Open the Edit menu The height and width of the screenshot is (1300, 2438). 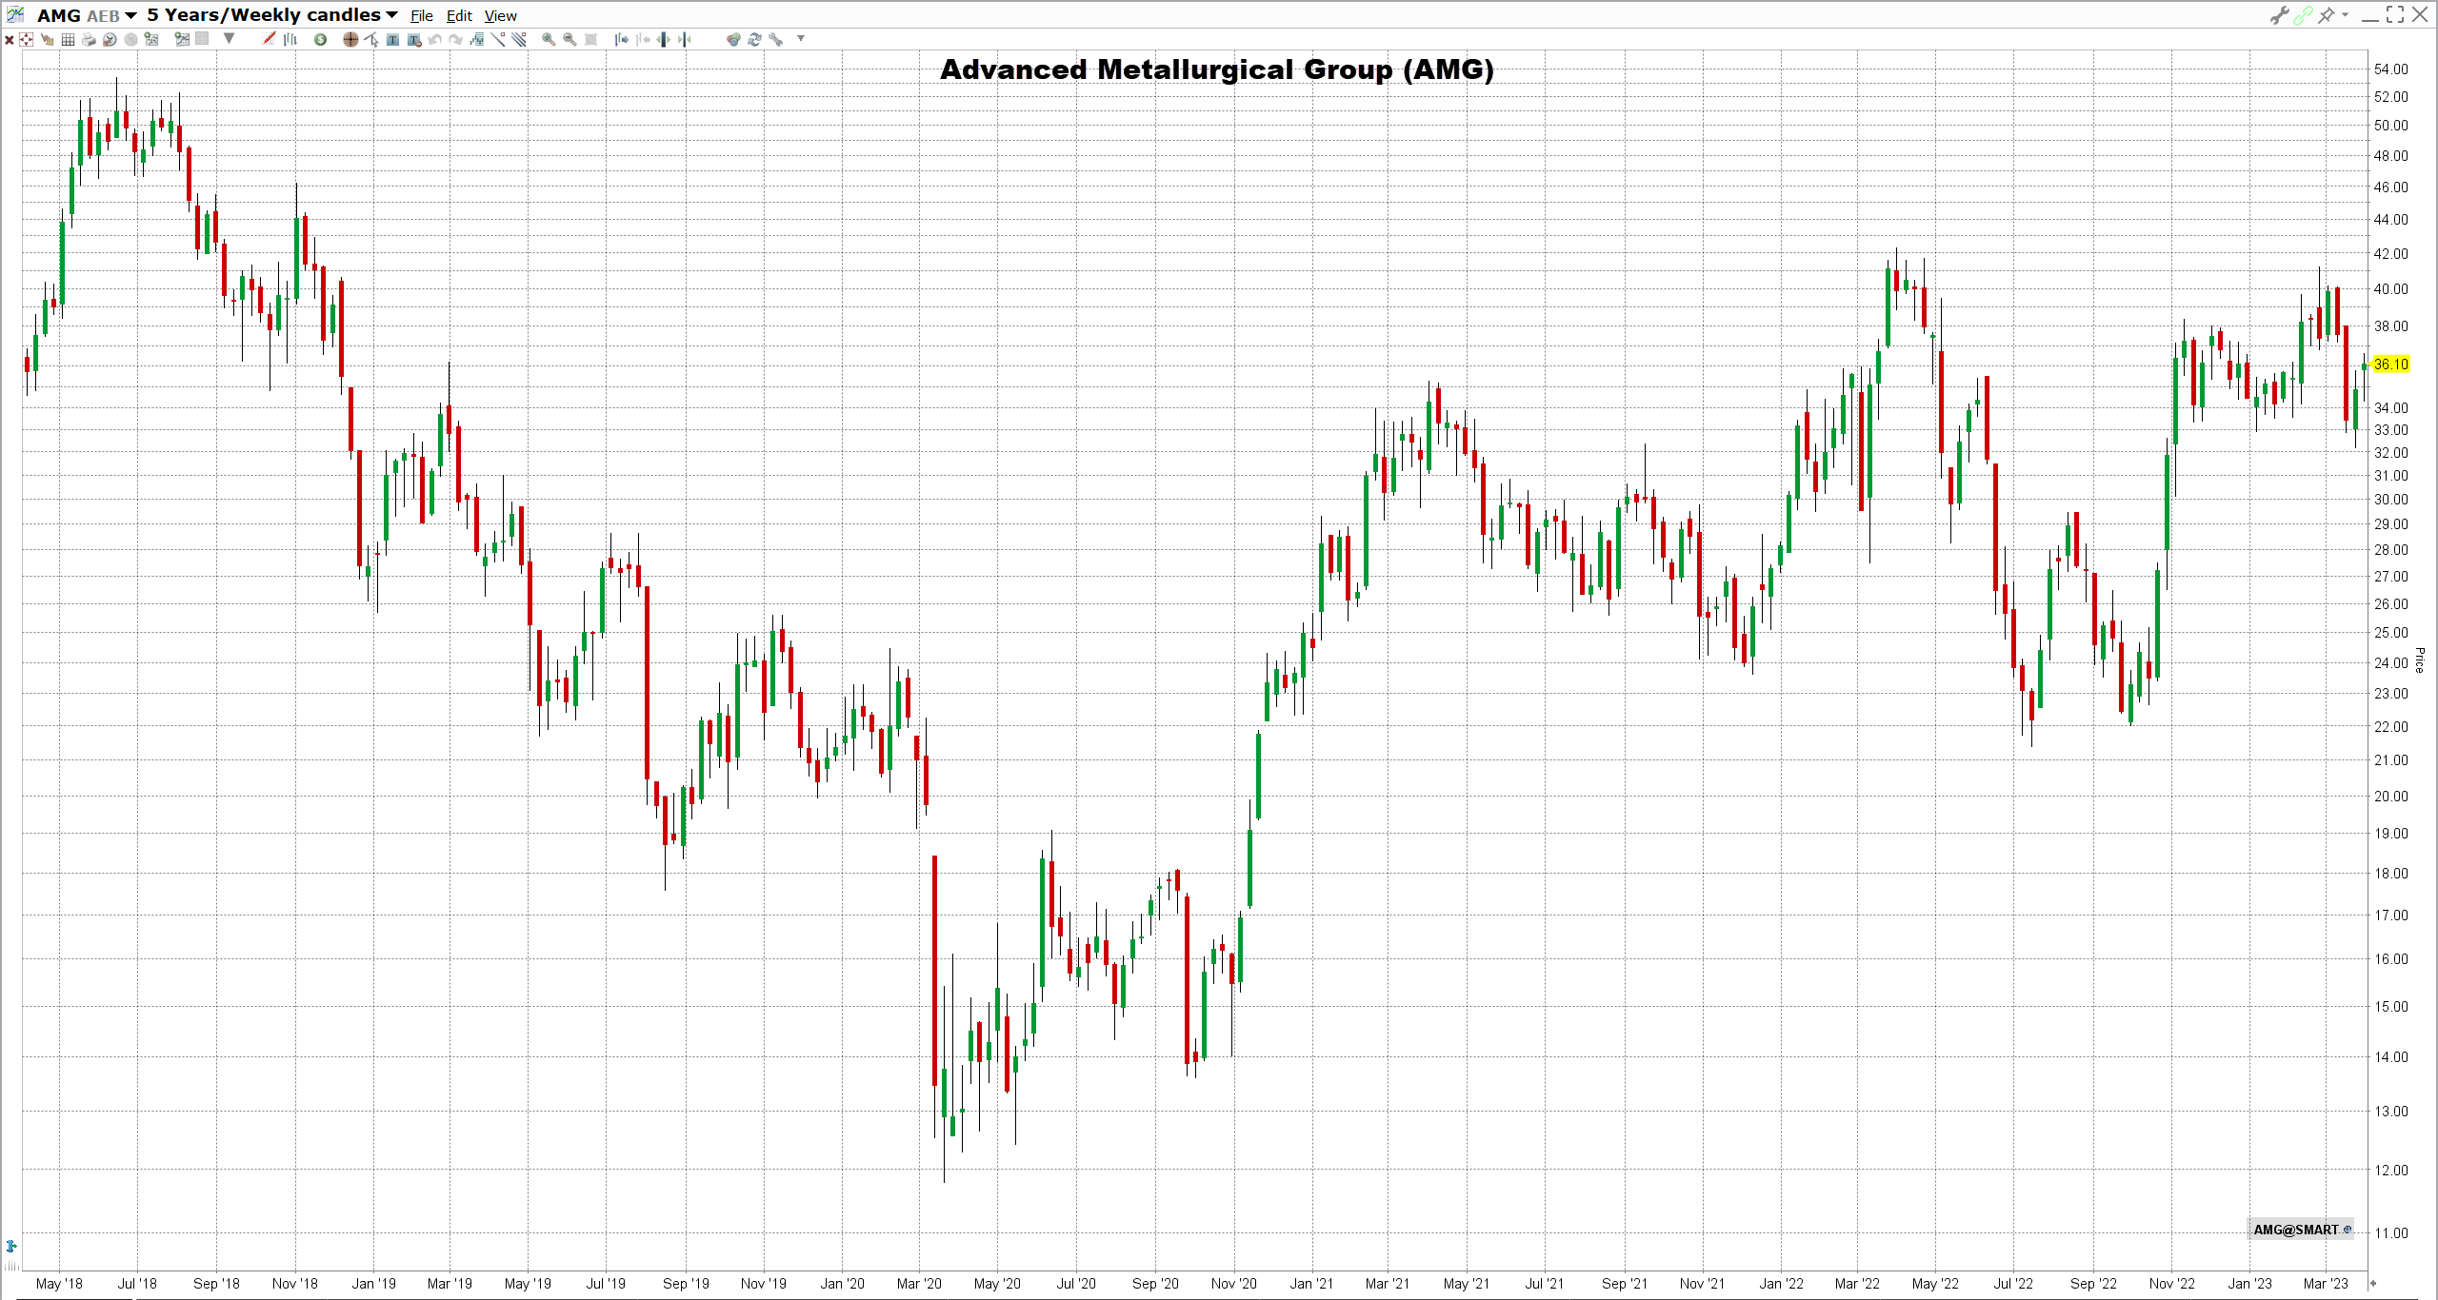pos(459,16)
